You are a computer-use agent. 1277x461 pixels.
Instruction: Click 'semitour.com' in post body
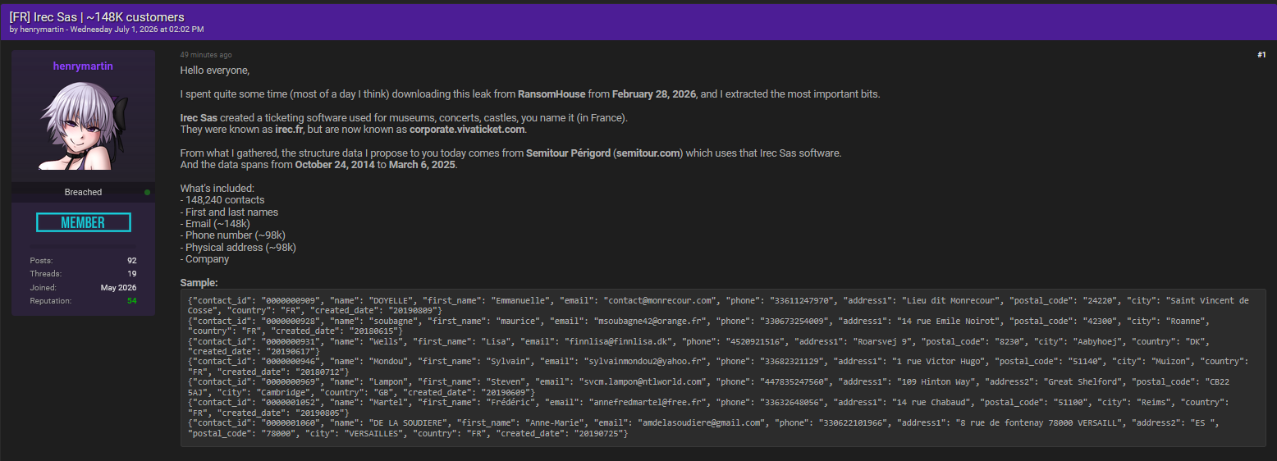[x=646, y=153]
